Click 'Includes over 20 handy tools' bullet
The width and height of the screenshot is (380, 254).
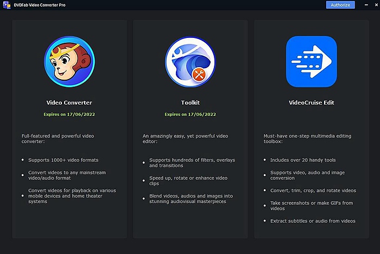[303, 160]
